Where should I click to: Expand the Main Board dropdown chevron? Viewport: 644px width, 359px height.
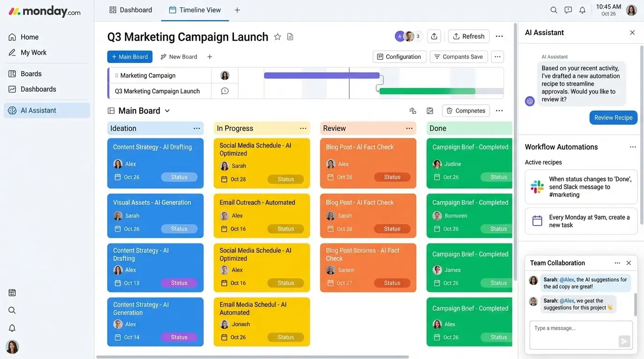(167, 111)
